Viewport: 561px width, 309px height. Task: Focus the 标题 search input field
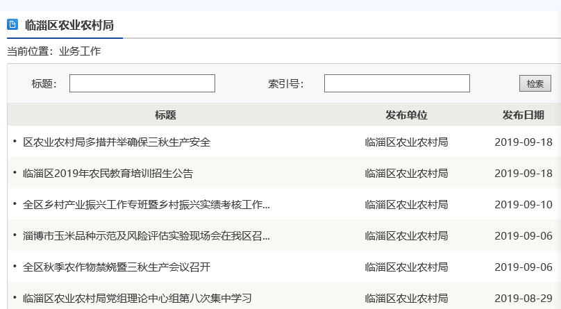click(142, 83)
